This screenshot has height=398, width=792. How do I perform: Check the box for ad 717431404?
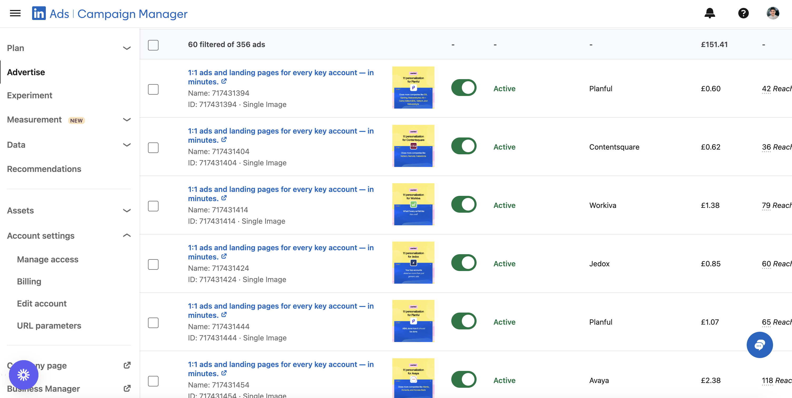click(x=153, y=147)
